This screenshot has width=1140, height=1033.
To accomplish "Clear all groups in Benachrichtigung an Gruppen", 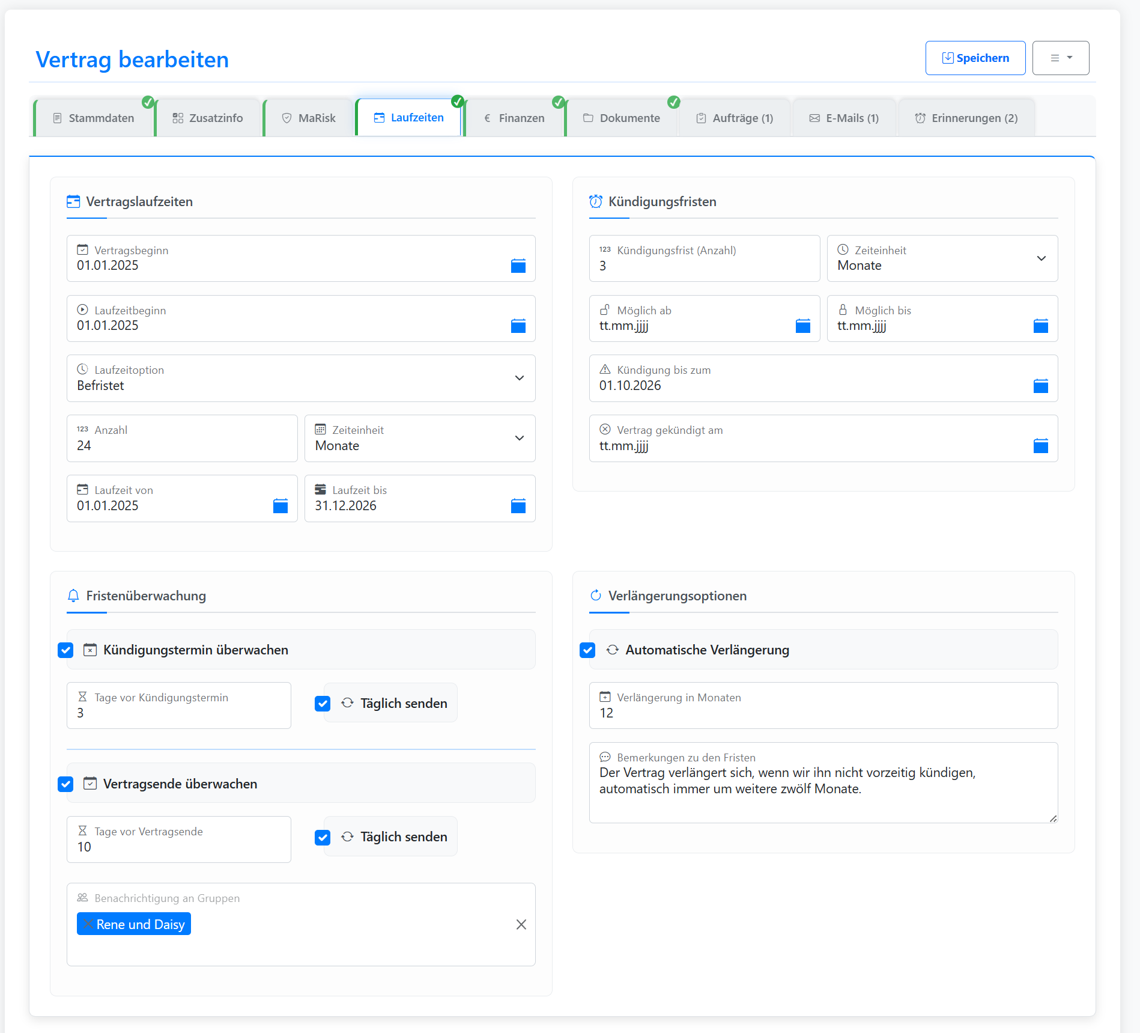I will (x=521, y=924).
